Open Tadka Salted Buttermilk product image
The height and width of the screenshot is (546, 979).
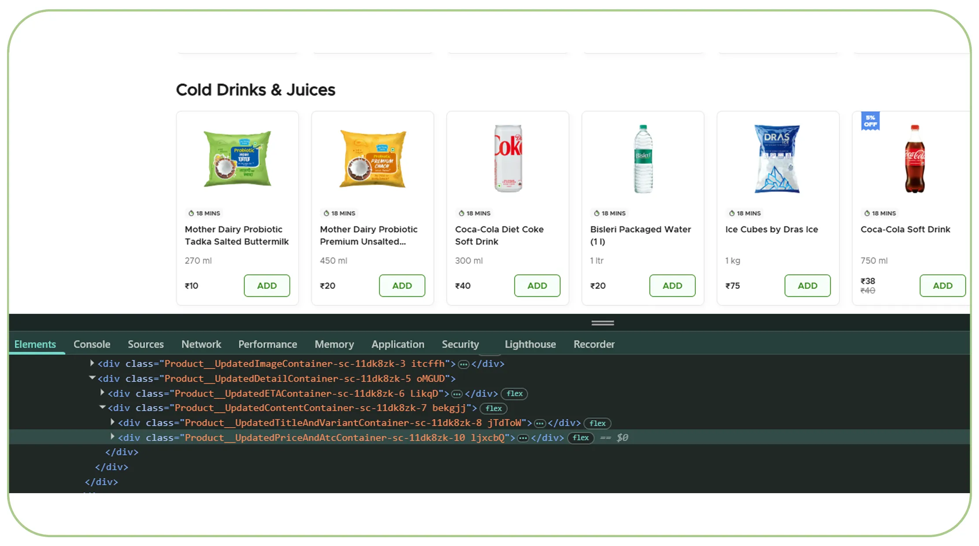point(237,159)
